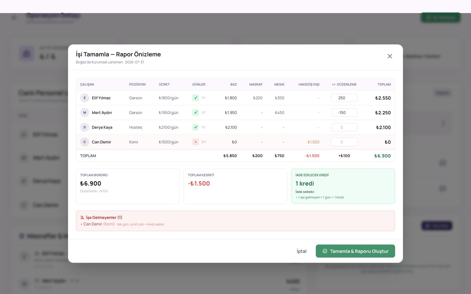Click Elif Yılmaz expense ₺200
Screen dimensions: 471x294
coord(258,98)
